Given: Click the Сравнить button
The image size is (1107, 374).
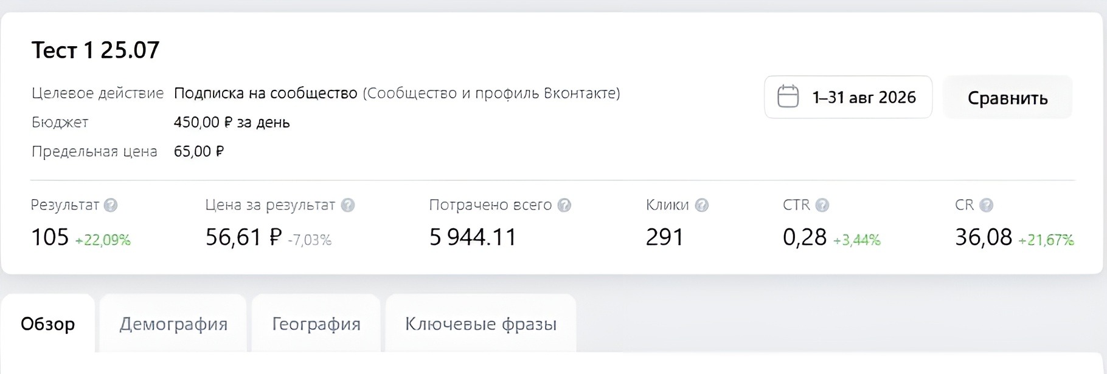Looking at the screenshot, I should [1007, 97].
